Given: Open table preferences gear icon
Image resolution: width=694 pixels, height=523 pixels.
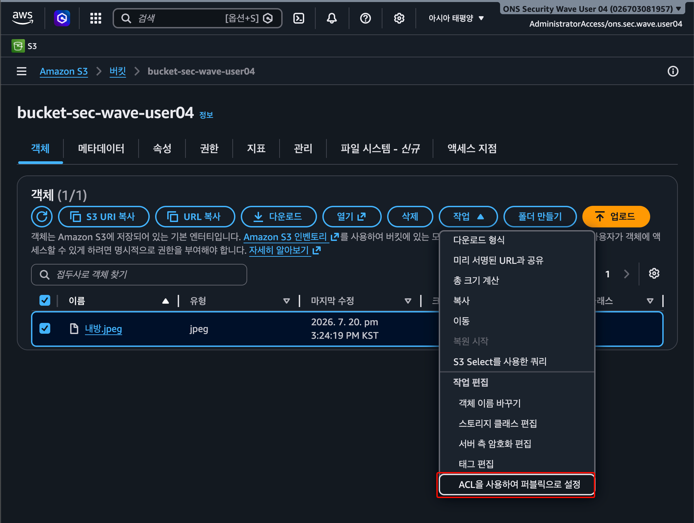Looking at the screenshot, I should point(654,274).
